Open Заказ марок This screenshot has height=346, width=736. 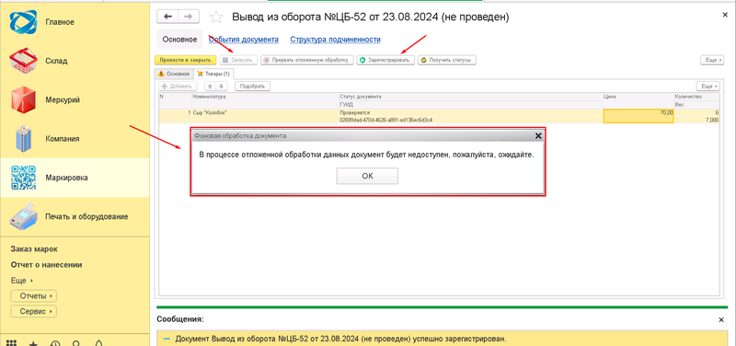click(x=34, y=249)
